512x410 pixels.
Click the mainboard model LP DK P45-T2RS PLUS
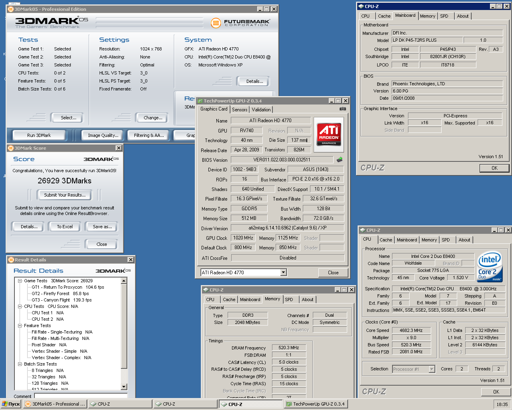click(427, 40)
